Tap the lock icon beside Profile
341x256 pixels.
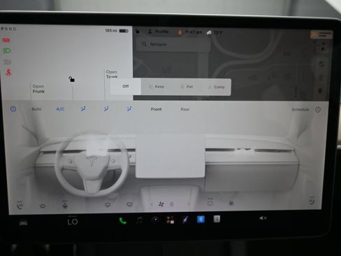click(138, 31)
